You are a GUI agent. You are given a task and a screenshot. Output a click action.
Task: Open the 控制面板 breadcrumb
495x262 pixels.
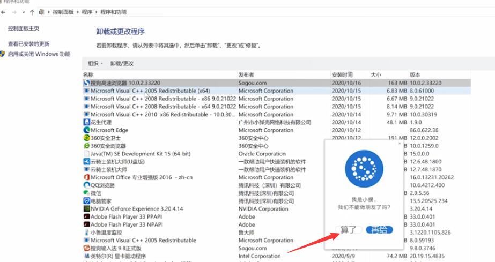point(63,12)
